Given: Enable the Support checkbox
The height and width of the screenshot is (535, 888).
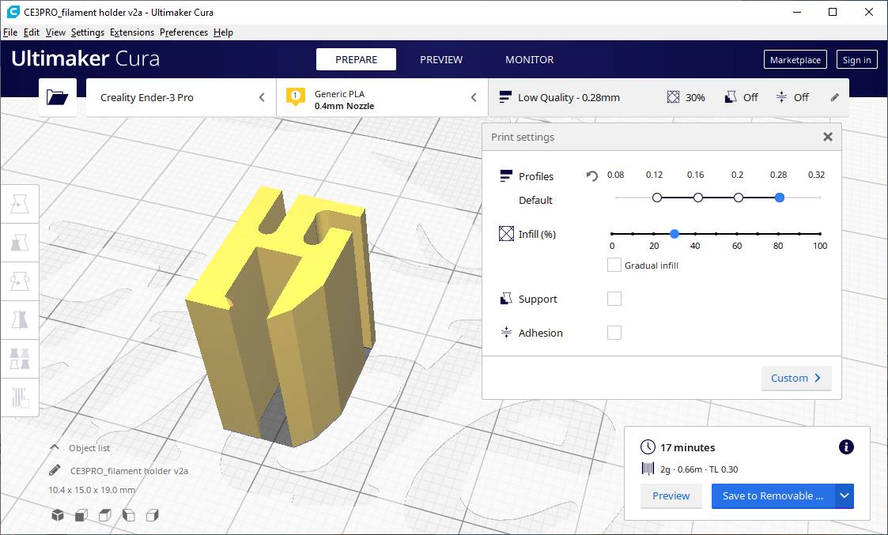Looking at the screenshot, I should (614, 299).
